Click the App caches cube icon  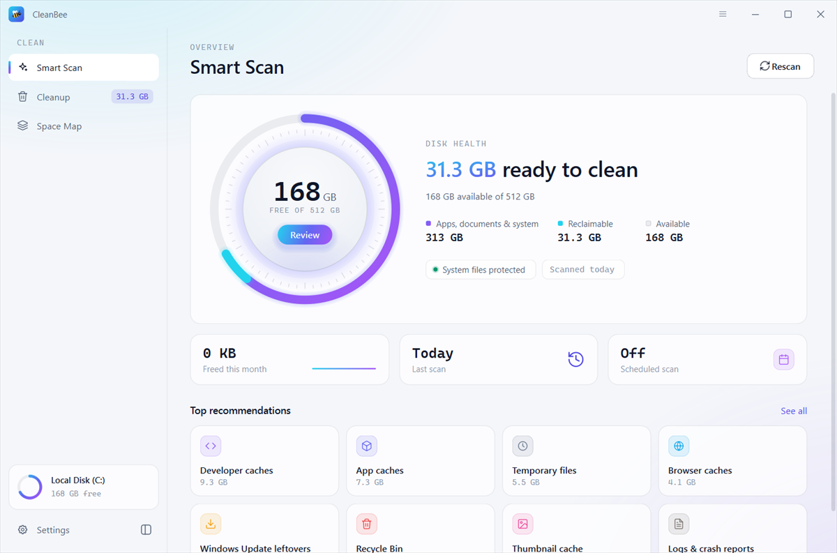click(367, 446)
